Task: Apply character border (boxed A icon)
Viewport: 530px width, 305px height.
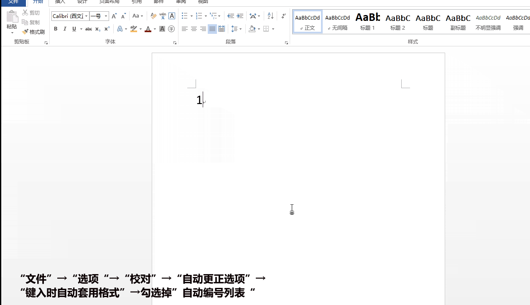Action: point(171,16)
